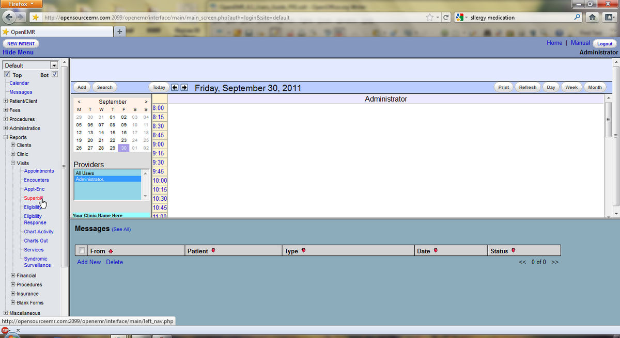Open the Superbill report item
620x338 pixels.
(x=34, y=198)
